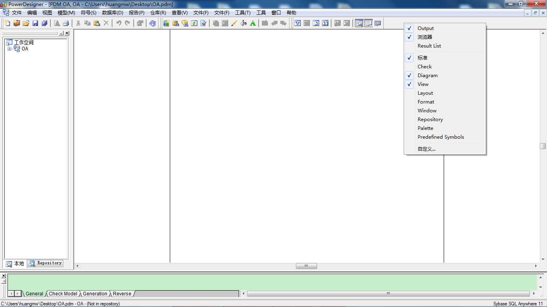Click the Copy toolbar icon
Image resolution: width=547 pixels, height=307 pixels.
[87, 23]
